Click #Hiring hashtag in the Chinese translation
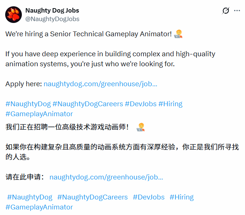Viewport: 245px width, 215px height. 181,197
